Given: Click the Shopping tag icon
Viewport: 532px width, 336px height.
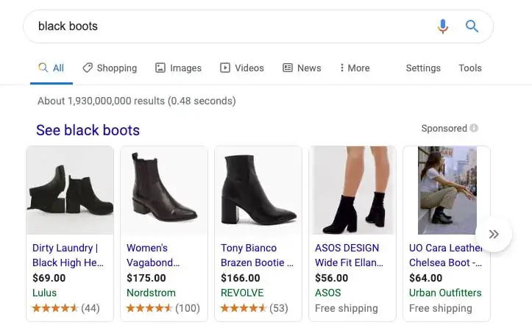Looking at the screenshot, I should point(88,68).
